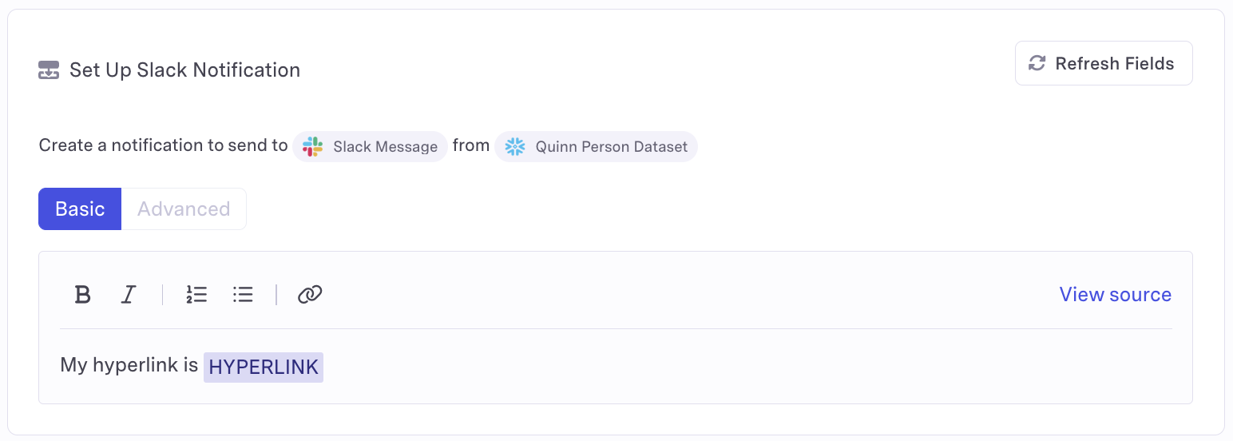Click the notification tray icon beside the title
The height and width of the screenshot is (441, 1233).
[x=49, y=70]
